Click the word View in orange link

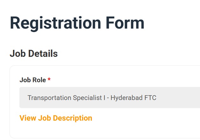click(28, 118)
